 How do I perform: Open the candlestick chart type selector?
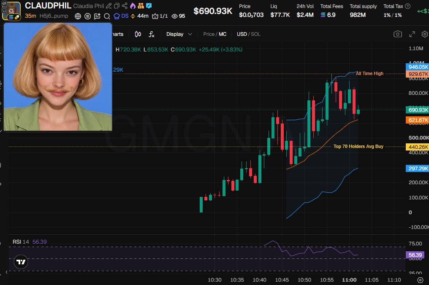(138, 34)
